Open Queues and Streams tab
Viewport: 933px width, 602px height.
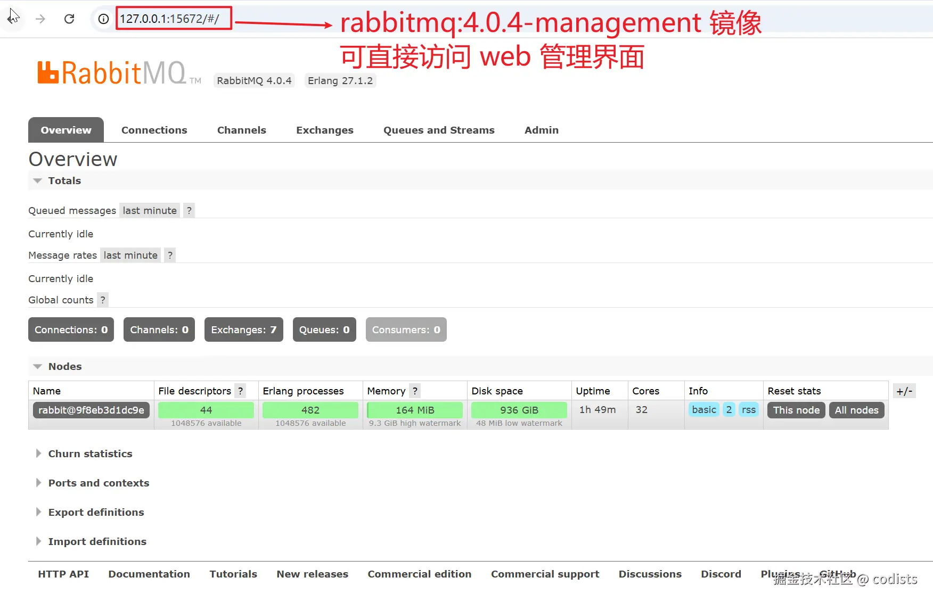(439, 130)
